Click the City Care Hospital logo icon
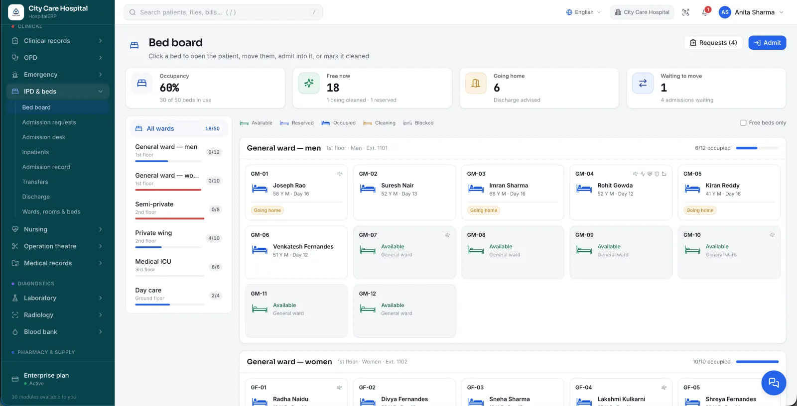 tap(16, 12)
